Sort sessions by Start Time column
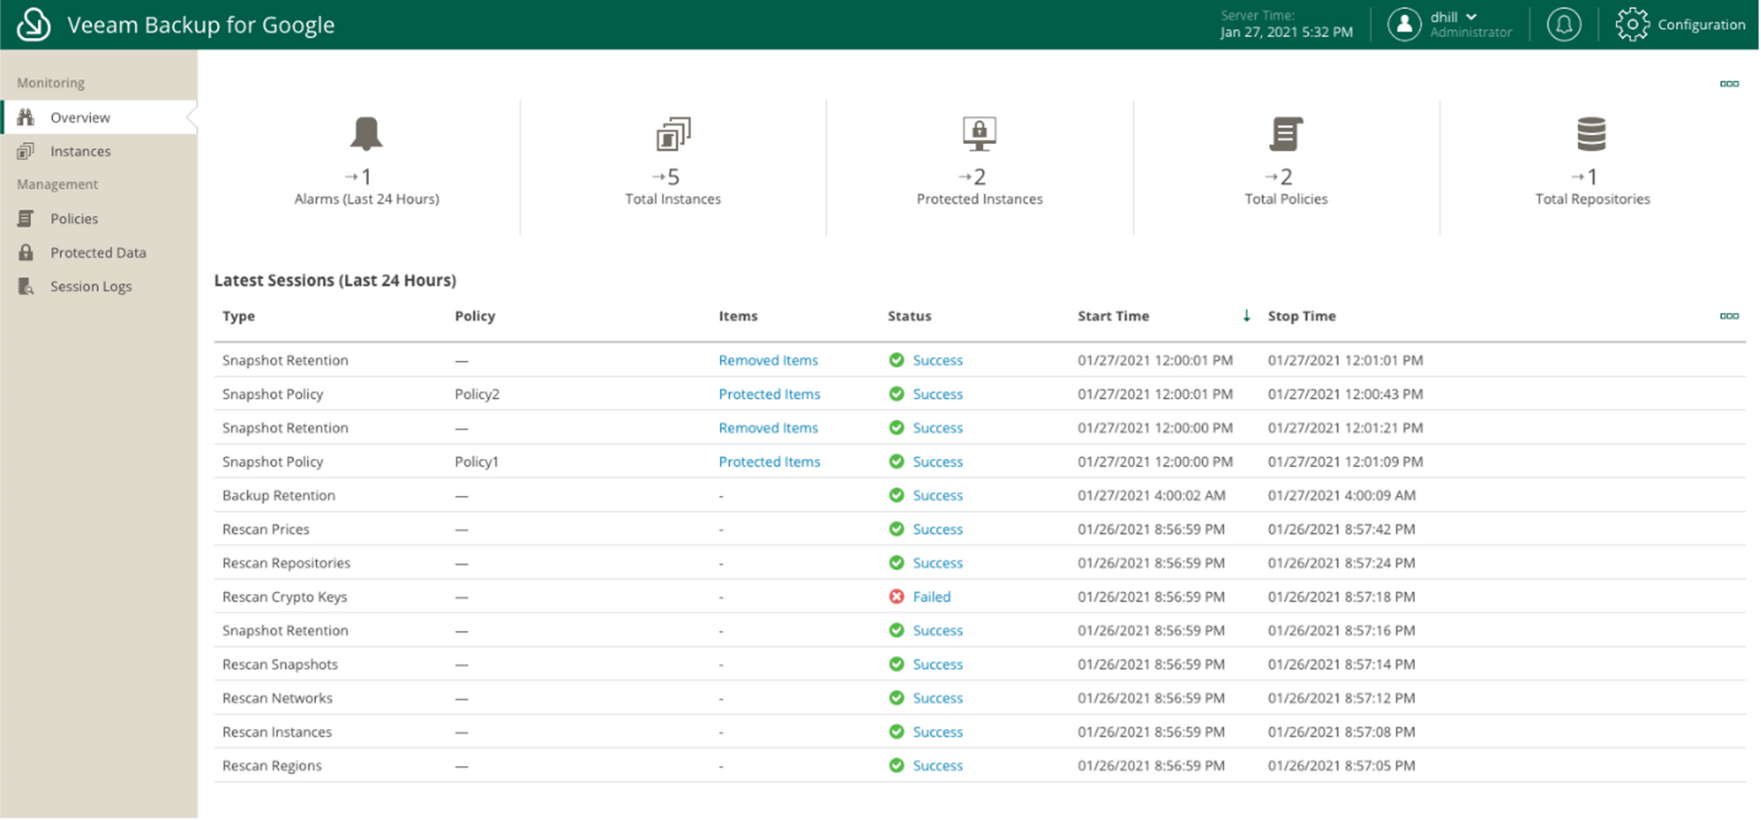Viewport: 1761px width, 820px height. click(x=1113, y=316)
